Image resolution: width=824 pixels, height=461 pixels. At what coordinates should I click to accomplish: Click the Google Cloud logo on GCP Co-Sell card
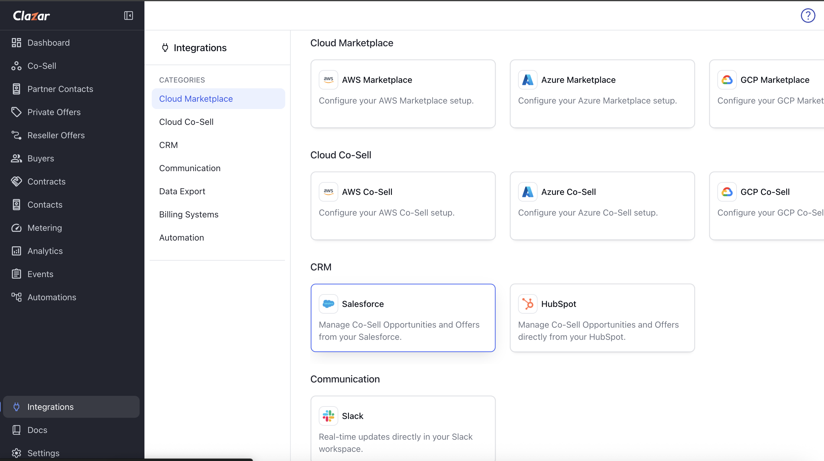[x=727, y=192]
